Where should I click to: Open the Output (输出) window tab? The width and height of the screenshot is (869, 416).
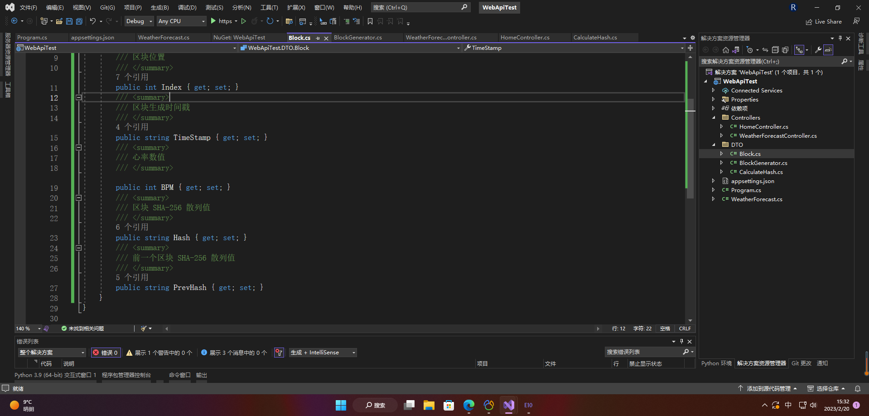[x=202, y=375]
